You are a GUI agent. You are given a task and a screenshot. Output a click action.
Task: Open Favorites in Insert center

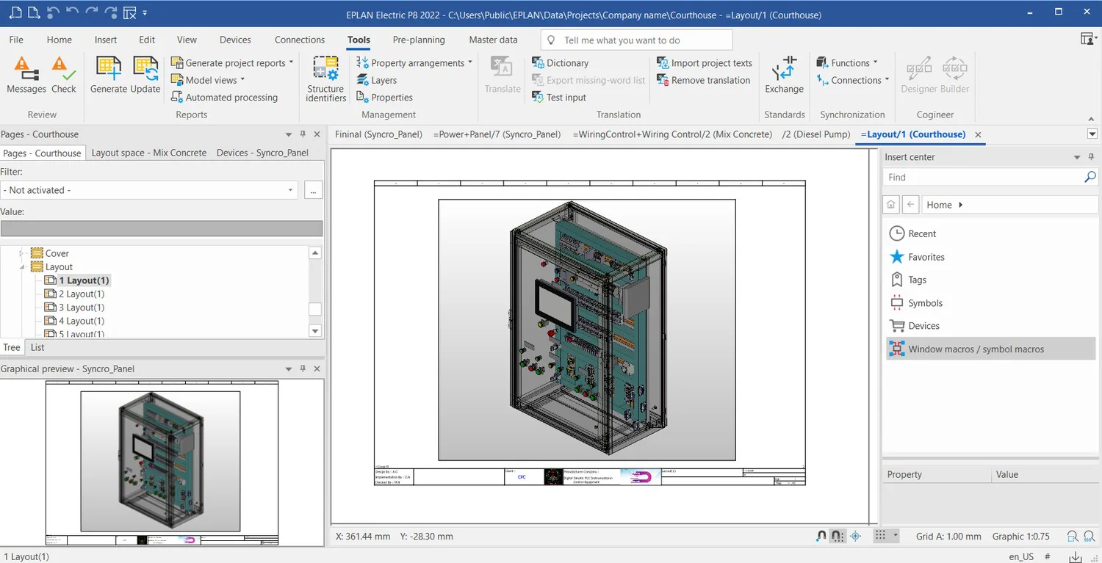[917, 257]
